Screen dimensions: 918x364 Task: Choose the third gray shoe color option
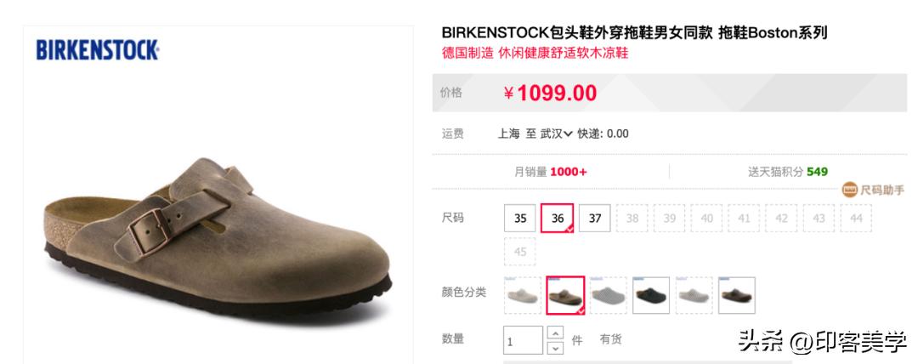tap(609, 295)
